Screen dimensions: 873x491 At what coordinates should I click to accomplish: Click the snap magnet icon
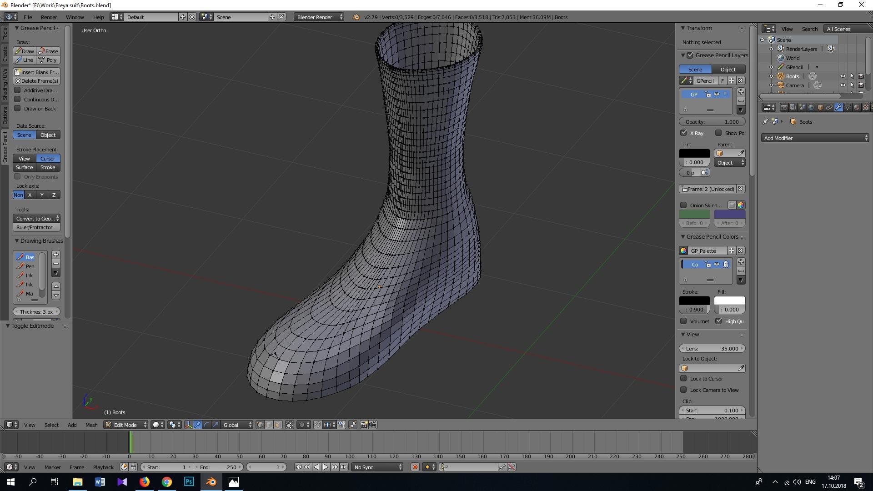pos(318,425)
